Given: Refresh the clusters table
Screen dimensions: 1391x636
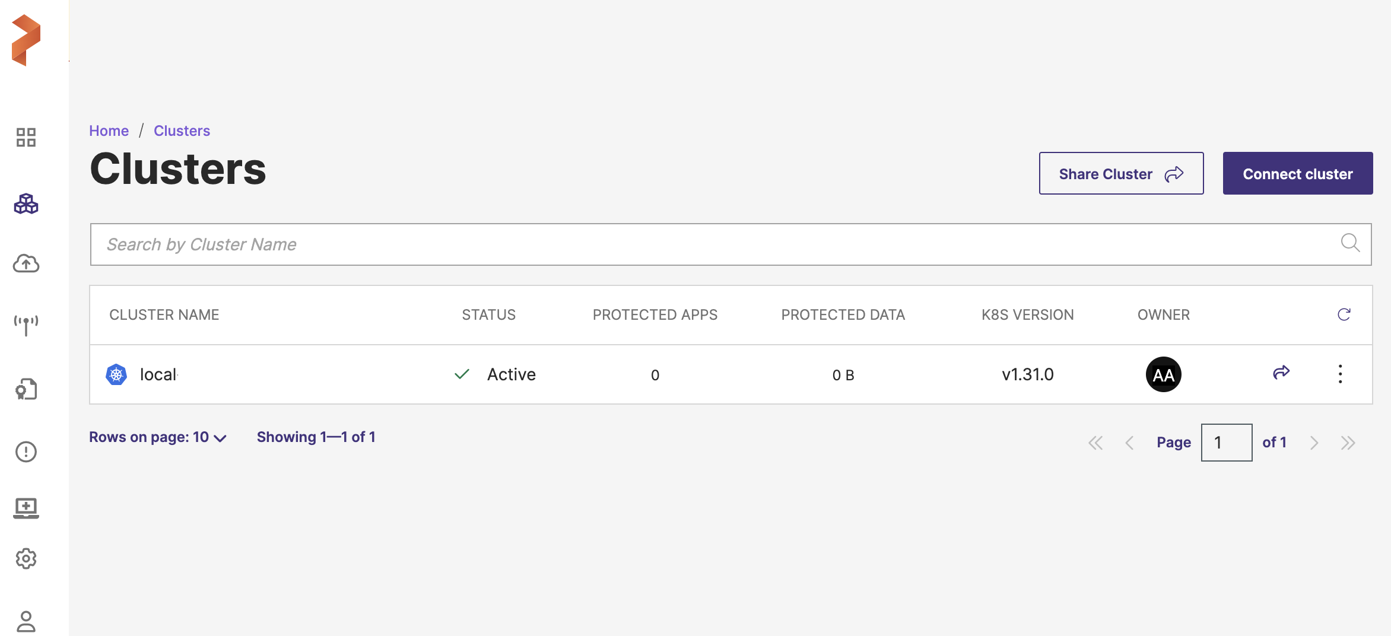Looking at the screenshot, I should (1344, 314).
